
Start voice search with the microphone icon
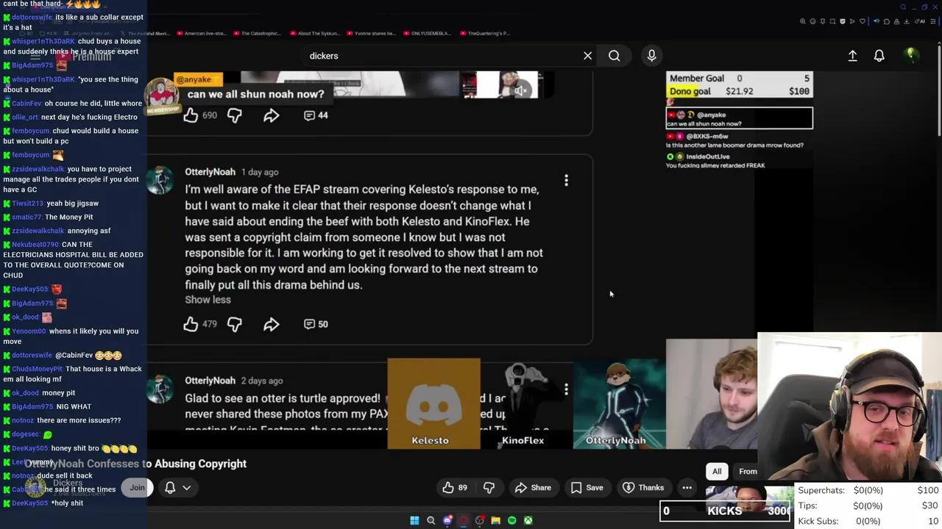pyautogui.click(x=651, y=56)
